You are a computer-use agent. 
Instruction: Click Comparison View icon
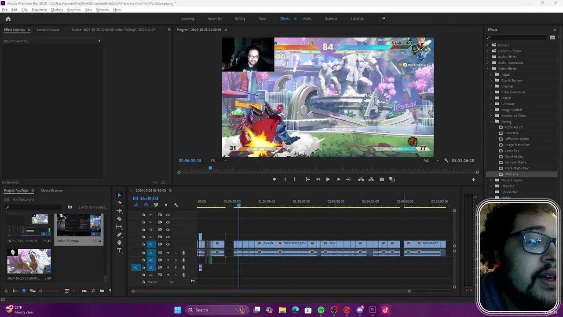point(392,179)
